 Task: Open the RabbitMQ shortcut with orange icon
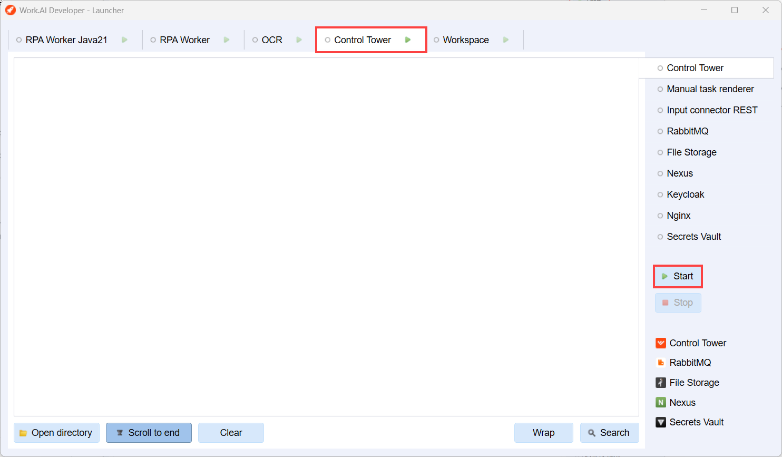coord(683,363)
